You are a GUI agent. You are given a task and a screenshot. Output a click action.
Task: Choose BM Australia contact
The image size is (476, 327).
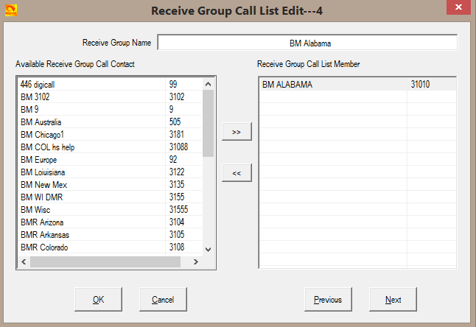click(41, 122)
